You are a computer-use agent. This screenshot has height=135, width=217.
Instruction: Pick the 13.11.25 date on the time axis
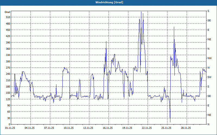[x=88, y=128]
